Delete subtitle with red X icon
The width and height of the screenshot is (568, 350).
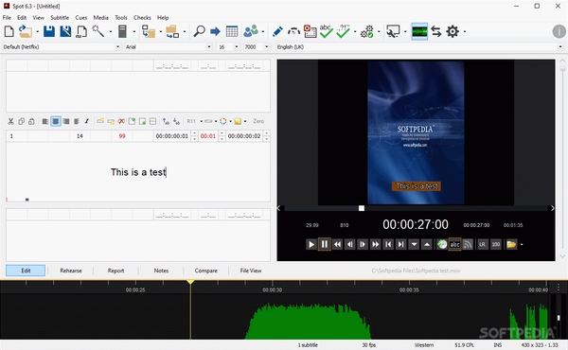121,121
